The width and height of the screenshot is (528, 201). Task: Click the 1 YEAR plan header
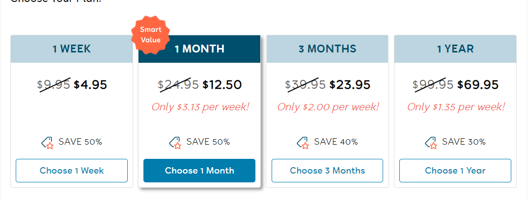click(x=455, y=49)
